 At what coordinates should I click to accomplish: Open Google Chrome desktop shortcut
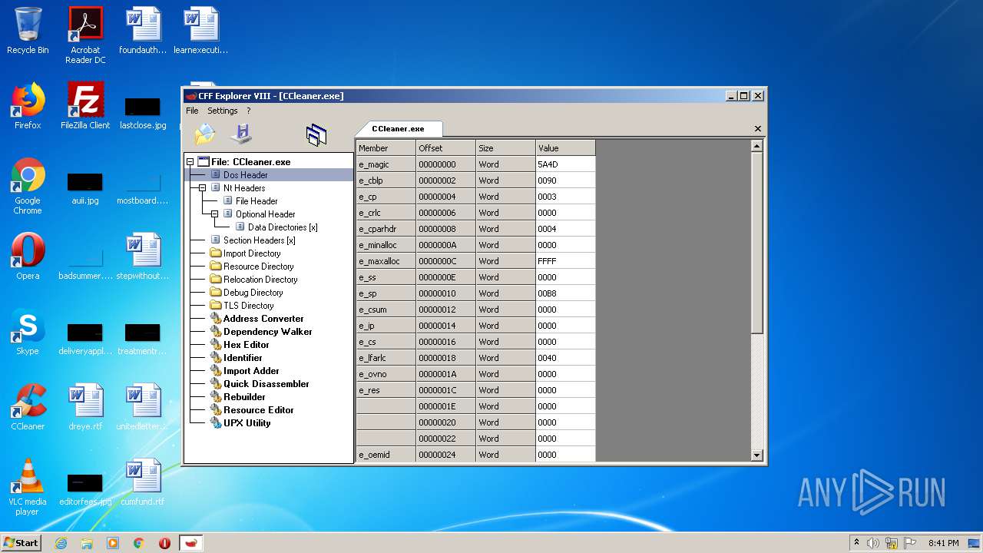pyautogui.click(x=28, y=186)
